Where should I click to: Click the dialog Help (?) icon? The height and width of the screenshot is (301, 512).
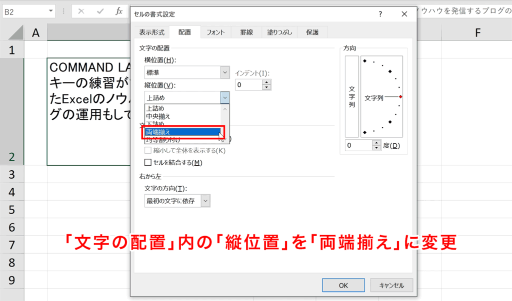point(380,14)
